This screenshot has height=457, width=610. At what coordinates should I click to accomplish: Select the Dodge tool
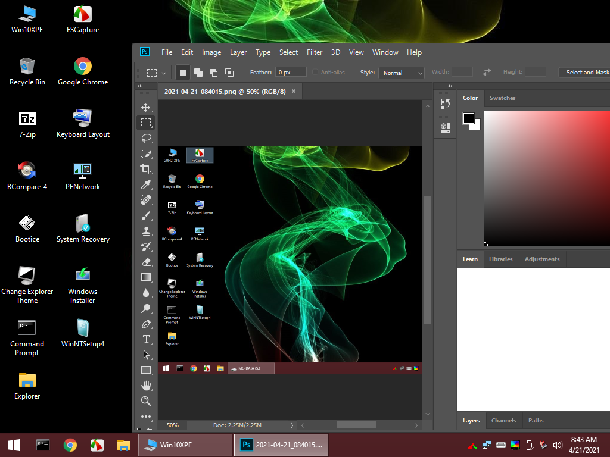coord(146,308)
